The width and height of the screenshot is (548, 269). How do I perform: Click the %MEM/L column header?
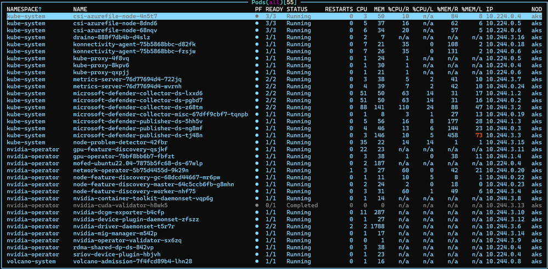click(472, 9)
